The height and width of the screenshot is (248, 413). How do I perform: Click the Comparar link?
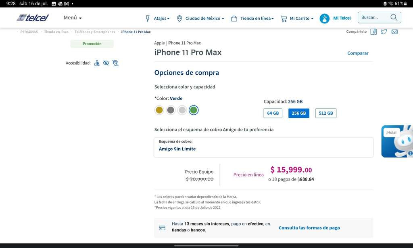pos(358,53)
